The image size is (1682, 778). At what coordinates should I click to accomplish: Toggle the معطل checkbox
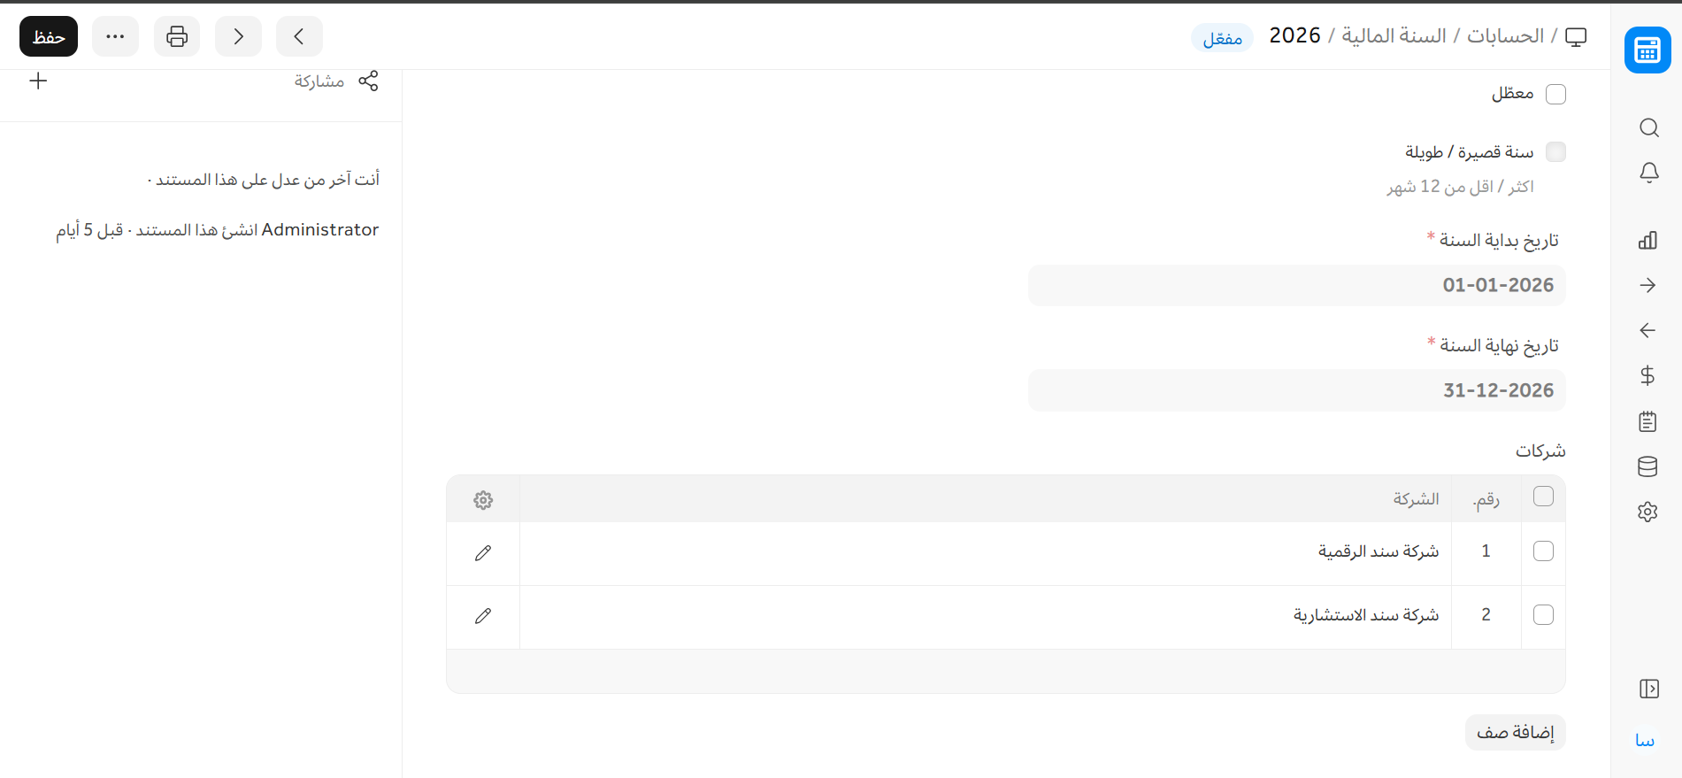point(1555,94)
